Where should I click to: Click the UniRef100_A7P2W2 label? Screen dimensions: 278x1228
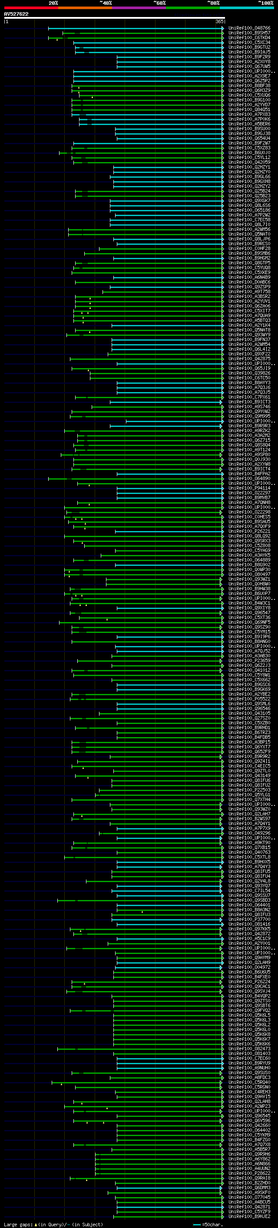point(249,215)
